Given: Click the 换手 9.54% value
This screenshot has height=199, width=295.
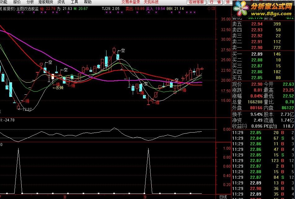Looking at the screenshot, I should [x=256, y=114].
